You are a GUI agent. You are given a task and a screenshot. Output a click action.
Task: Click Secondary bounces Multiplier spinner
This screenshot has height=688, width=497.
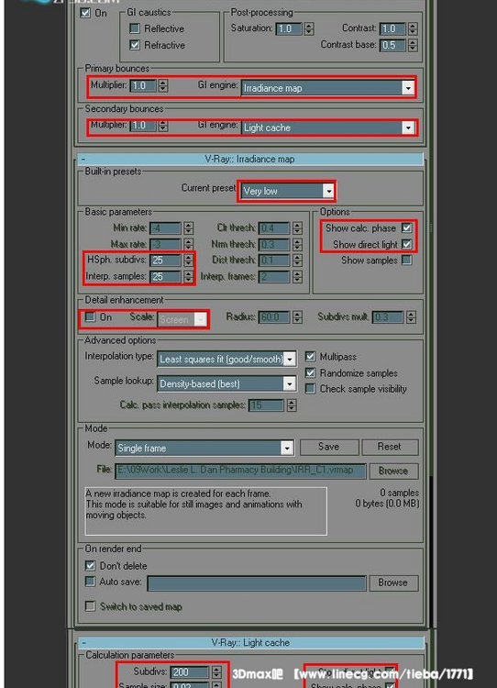click(x=163, y=126)
